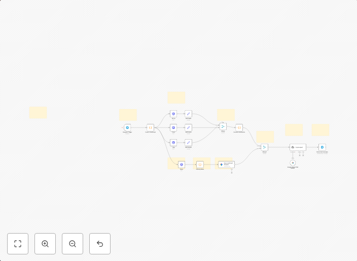Select the sticky note above Merge1 node
The width and height of the screenshot is (357, 261).
(265, 137)
